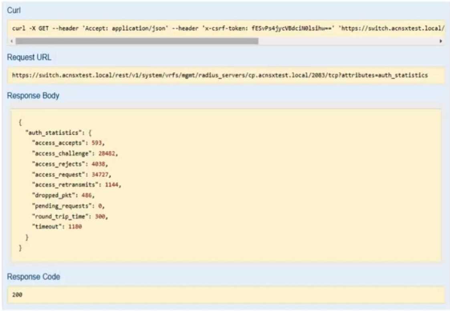This screenshot has width=450, height=311.
Task: Click the Request URL text
Action: 220,75
